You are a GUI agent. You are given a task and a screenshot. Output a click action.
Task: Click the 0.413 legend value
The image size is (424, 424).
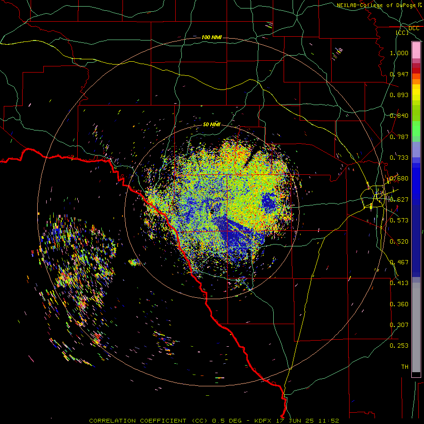click(399, 283)
